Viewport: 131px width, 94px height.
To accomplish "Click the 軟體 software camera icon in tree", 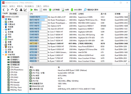I will 6,45.
